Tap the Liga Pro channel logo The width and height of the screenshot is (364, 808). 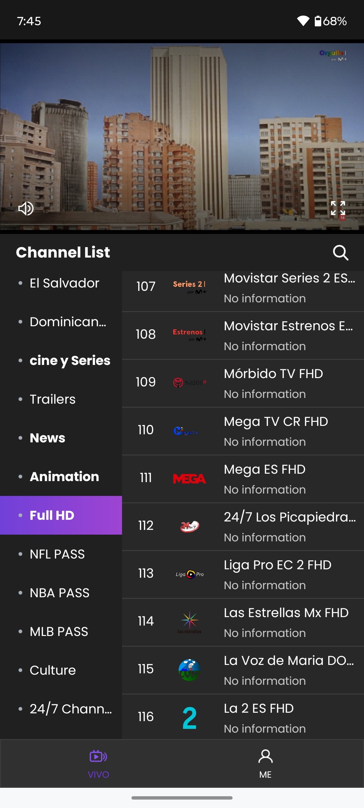pyautogui.click(x=189, y=574)
